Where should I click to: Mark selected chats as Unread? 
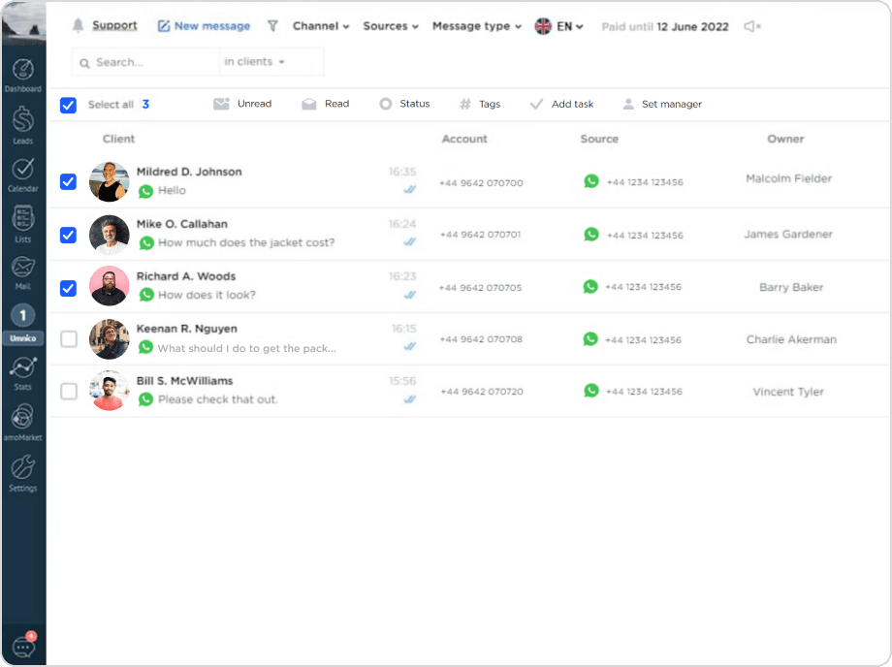pos(242,104)
